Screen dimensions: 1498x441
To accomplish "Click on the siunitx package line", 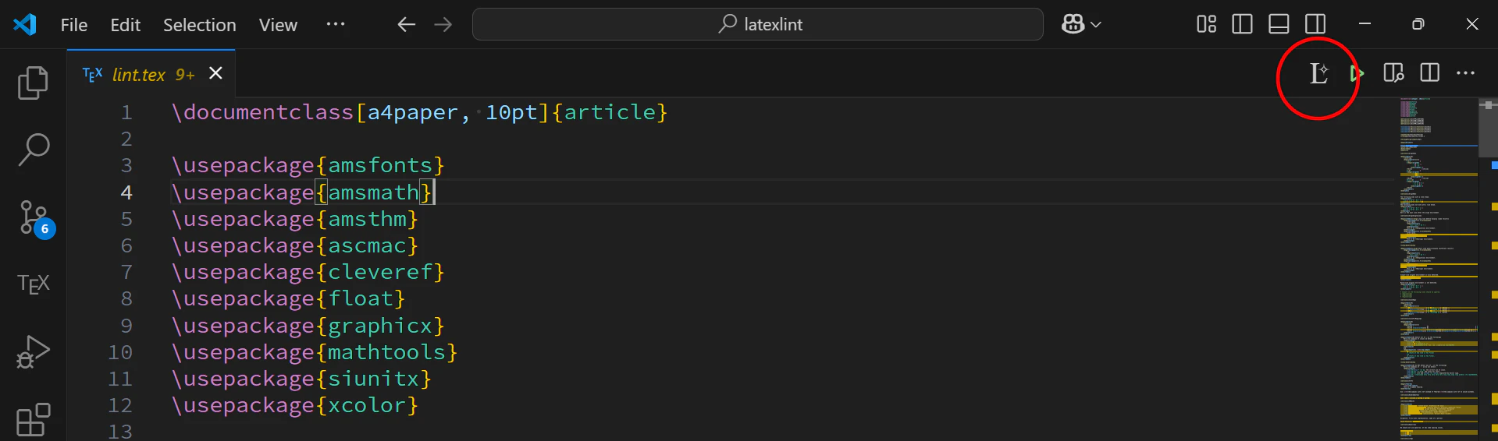I will coord(301,379).
